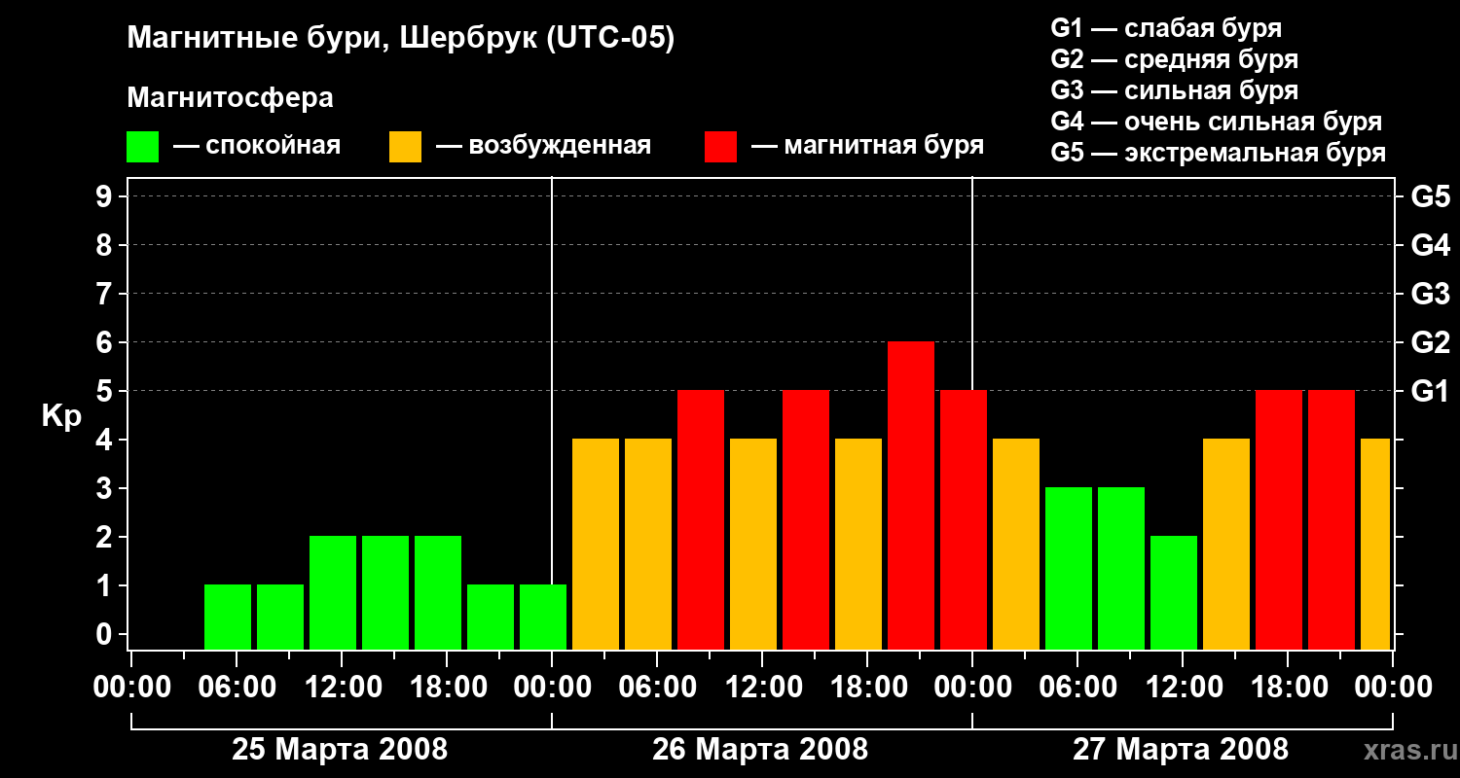
Task: Open the xras.ru watermark link
Action: 1405,751
